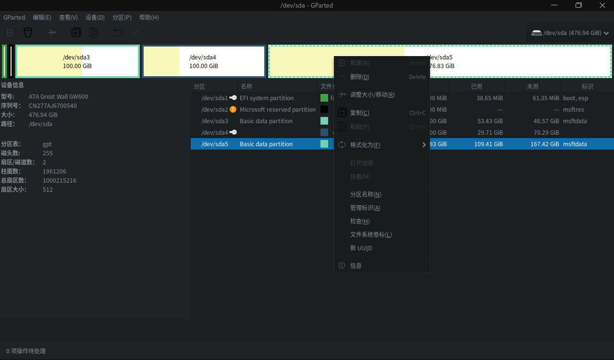Screen dimensions: 614x360
Task: Click the new partition toolbar icon
Action: (10, 33)
